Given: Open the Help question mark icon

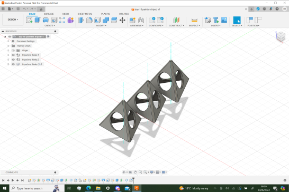Looking at the screenshot, I should coord(277,9).
